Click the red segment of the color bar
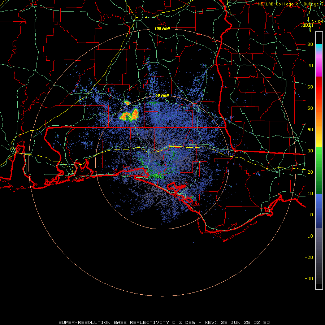This screenshot has height=325, width=325. click(319, 87)
